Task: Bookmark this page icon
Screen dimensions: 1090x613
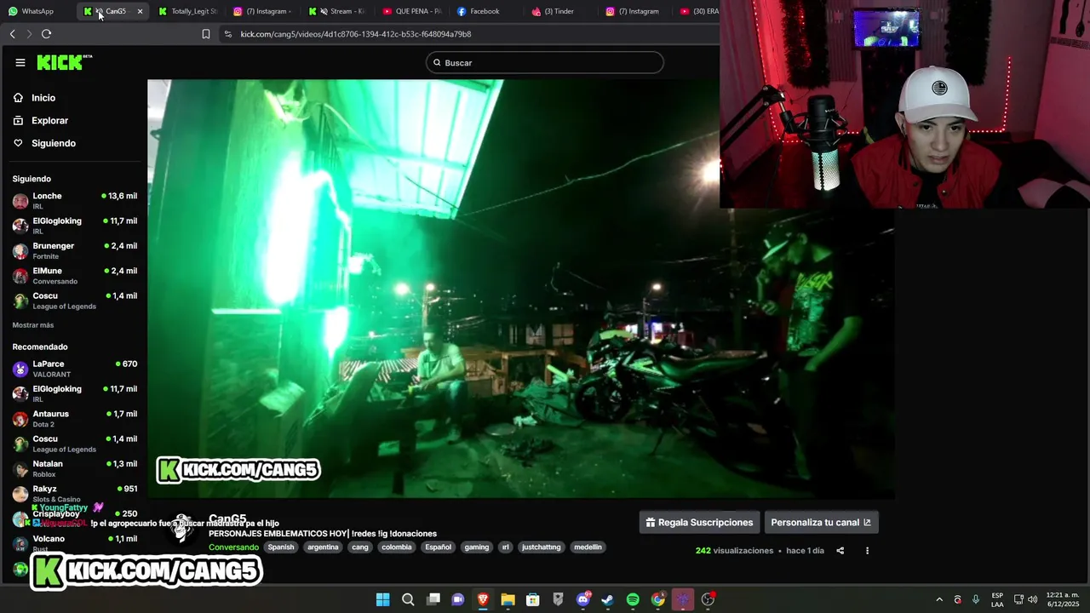Action: pyautogui.click(x=206, y=34)
